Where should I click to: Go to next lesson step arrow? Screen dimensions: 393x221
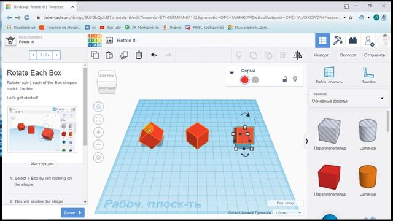[x=56, y=55]
